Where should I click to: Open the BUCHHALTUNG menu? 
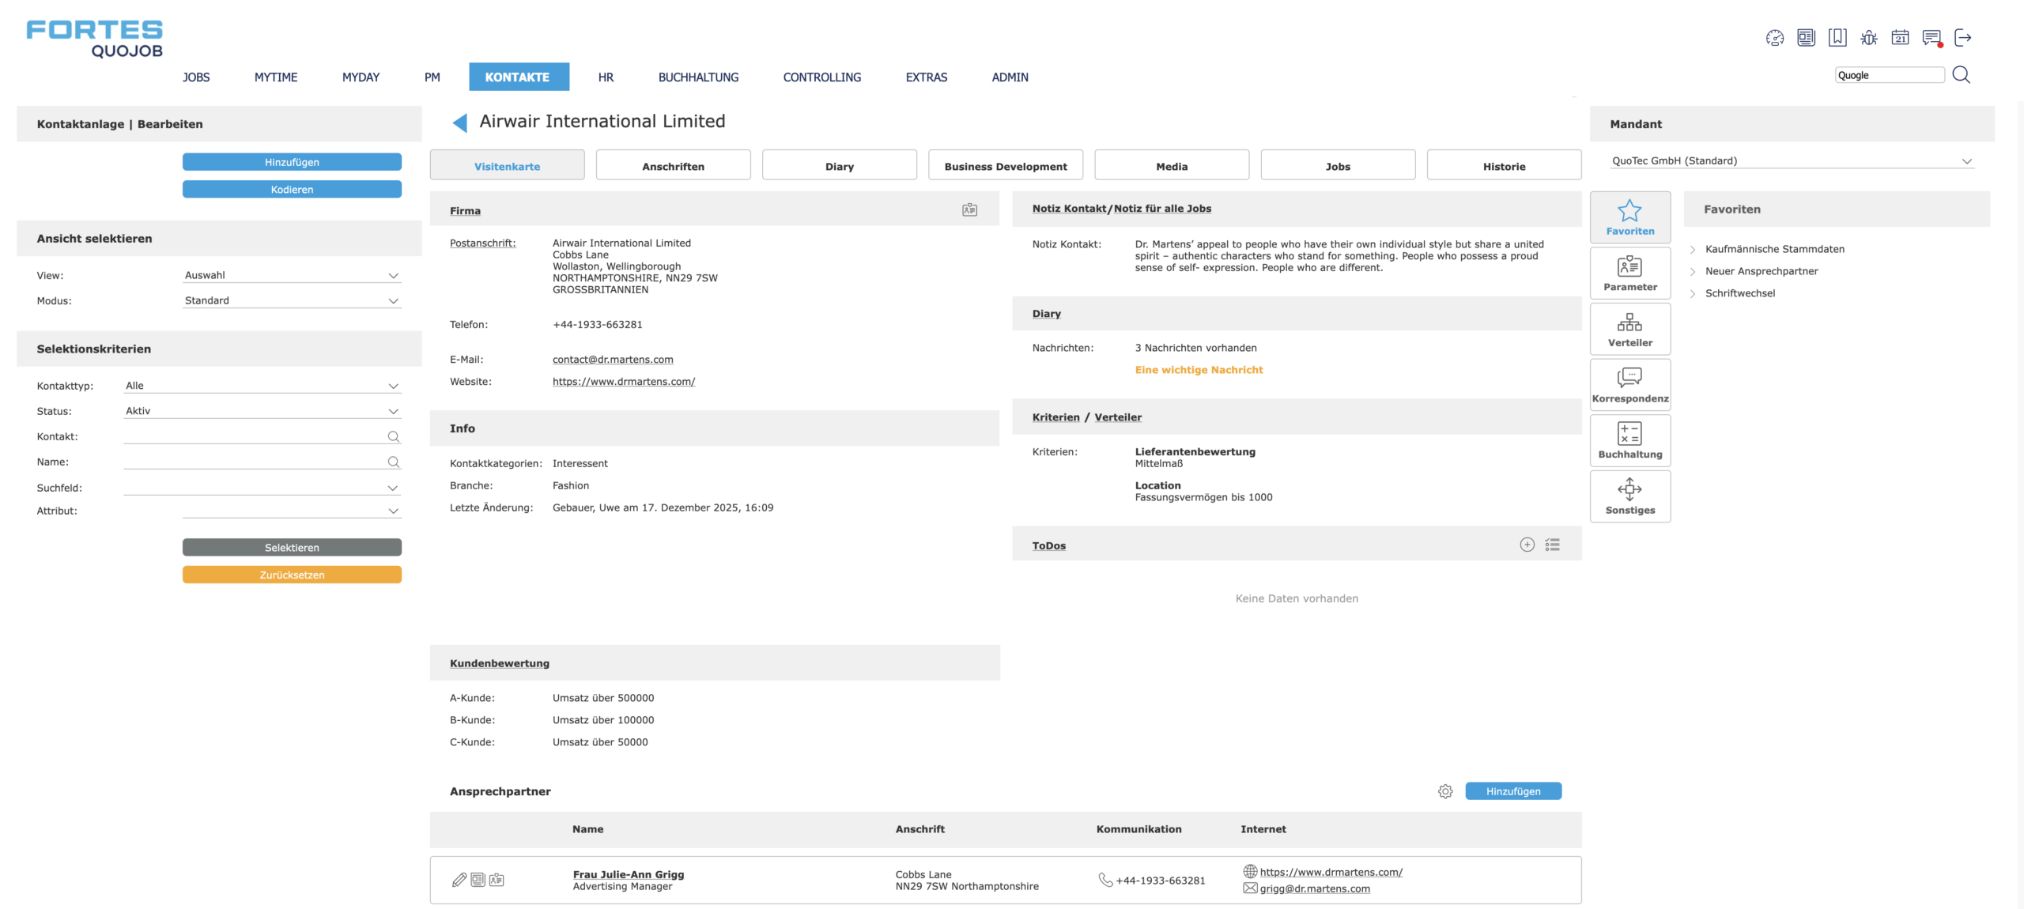click(x=698, y=77)
